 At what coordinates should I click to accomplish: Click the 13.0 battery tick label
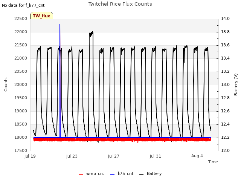[225, 84]
